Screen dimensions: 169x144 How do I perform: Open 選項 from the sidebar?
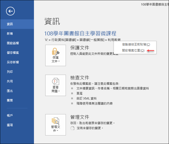[17, 125]
